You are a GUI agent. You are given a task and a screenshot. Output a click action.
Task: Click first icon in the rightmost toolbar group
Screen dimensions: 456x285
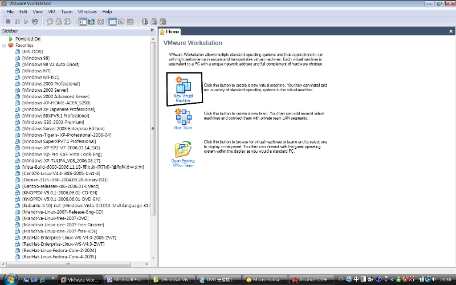click(145, 22)
